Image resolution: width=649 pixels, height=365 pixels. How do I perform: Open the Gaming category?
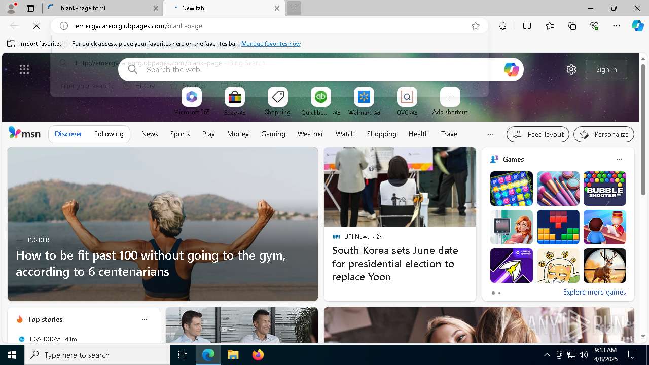[273, 134]
